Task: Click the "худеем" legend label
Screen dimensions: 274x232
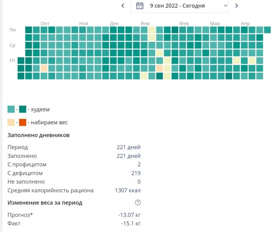Action: pos(40,109)
